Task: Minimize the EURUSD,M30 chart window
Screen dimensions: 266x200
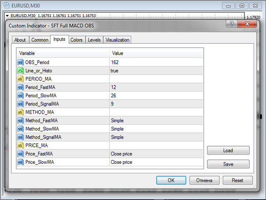Action: pyautogui.click(x=228, y=6)
